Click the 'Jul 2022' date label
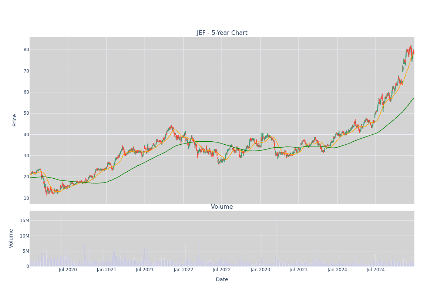The height and width of the screenshot is (296, 444). (x=222, y=270)
